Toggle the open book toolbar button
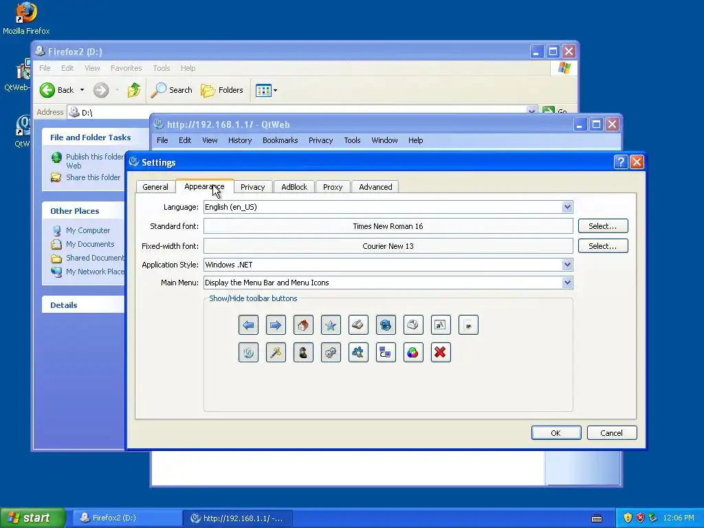 [358, 325]
